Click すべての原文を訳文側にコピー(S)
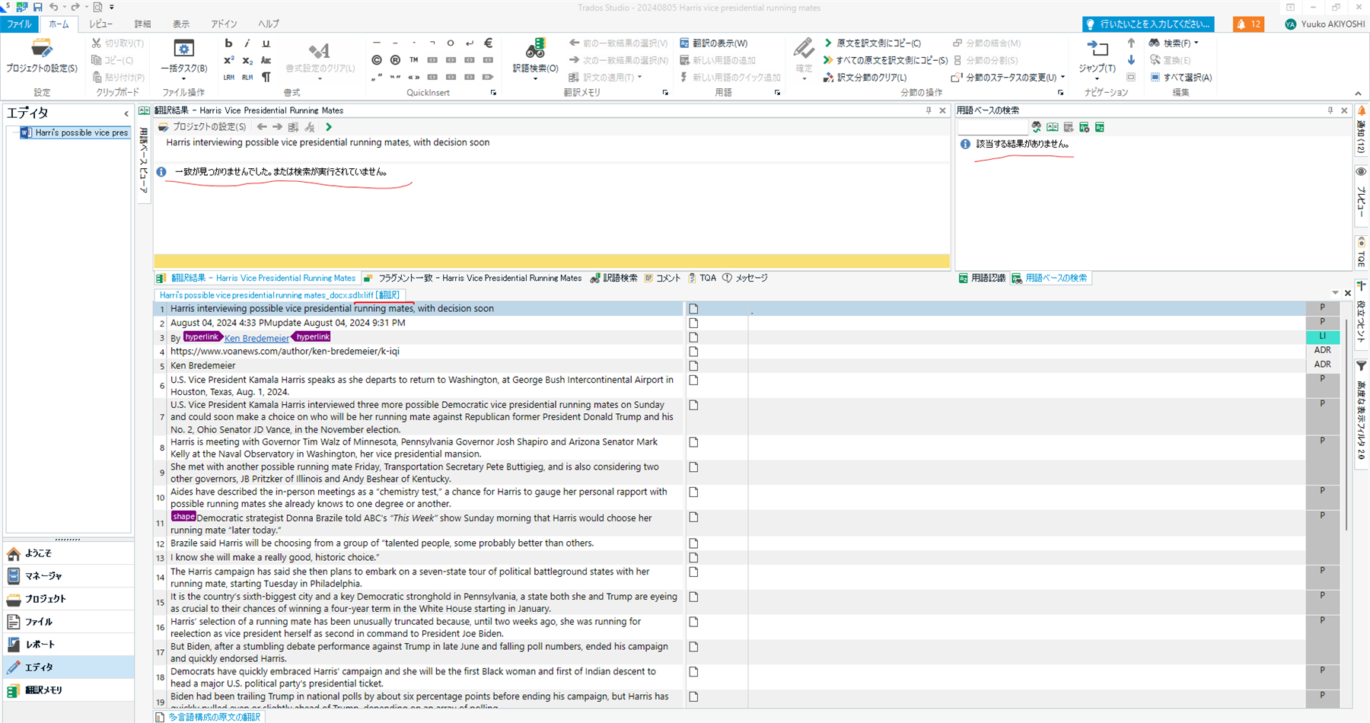 click(885, 60)
